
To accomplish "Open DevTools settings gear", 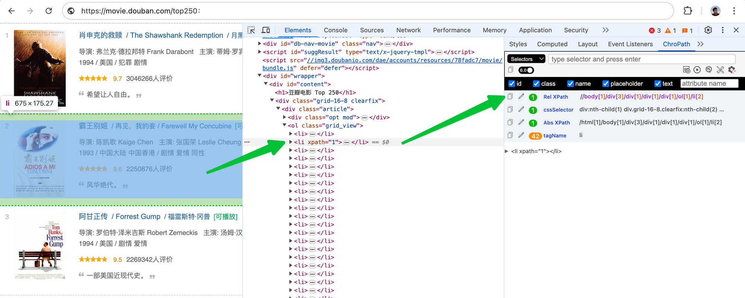I will (x=708, y=30).
